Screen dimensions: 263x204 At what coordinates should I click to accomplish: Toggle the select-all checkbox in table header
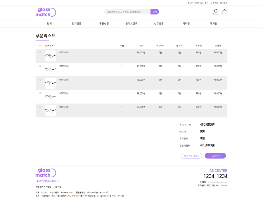click(x=40, y=45)
